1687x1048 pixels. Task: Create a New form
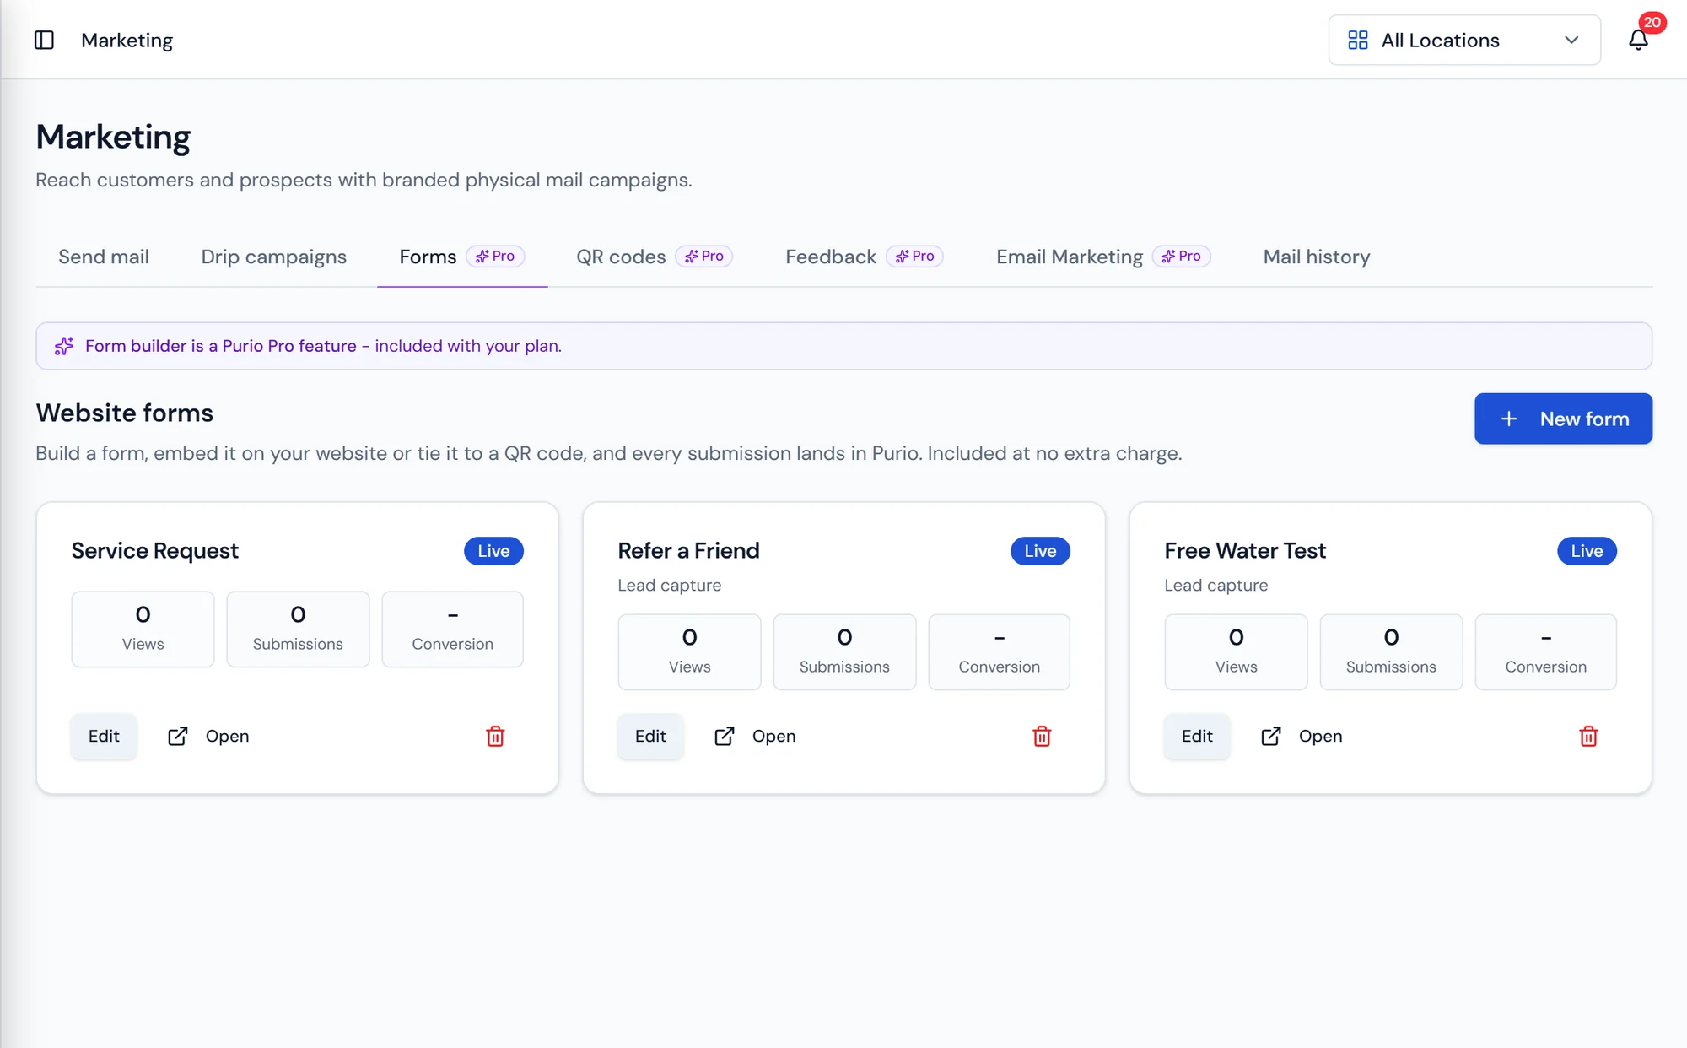[1563, 419]
